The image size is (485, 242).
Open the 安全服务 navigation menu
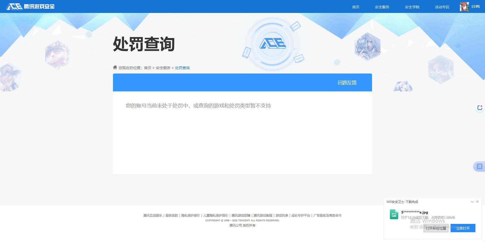point(382,7)
